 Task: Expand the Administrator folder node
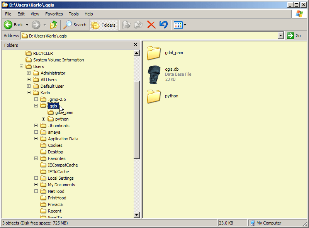point(29,73)
